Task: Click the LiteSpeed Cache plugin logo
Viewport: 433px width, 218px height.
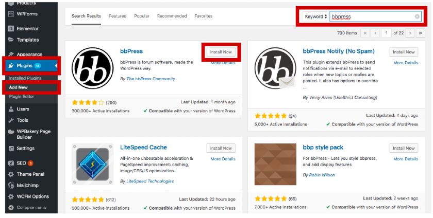Action: (x=92, y=164)
